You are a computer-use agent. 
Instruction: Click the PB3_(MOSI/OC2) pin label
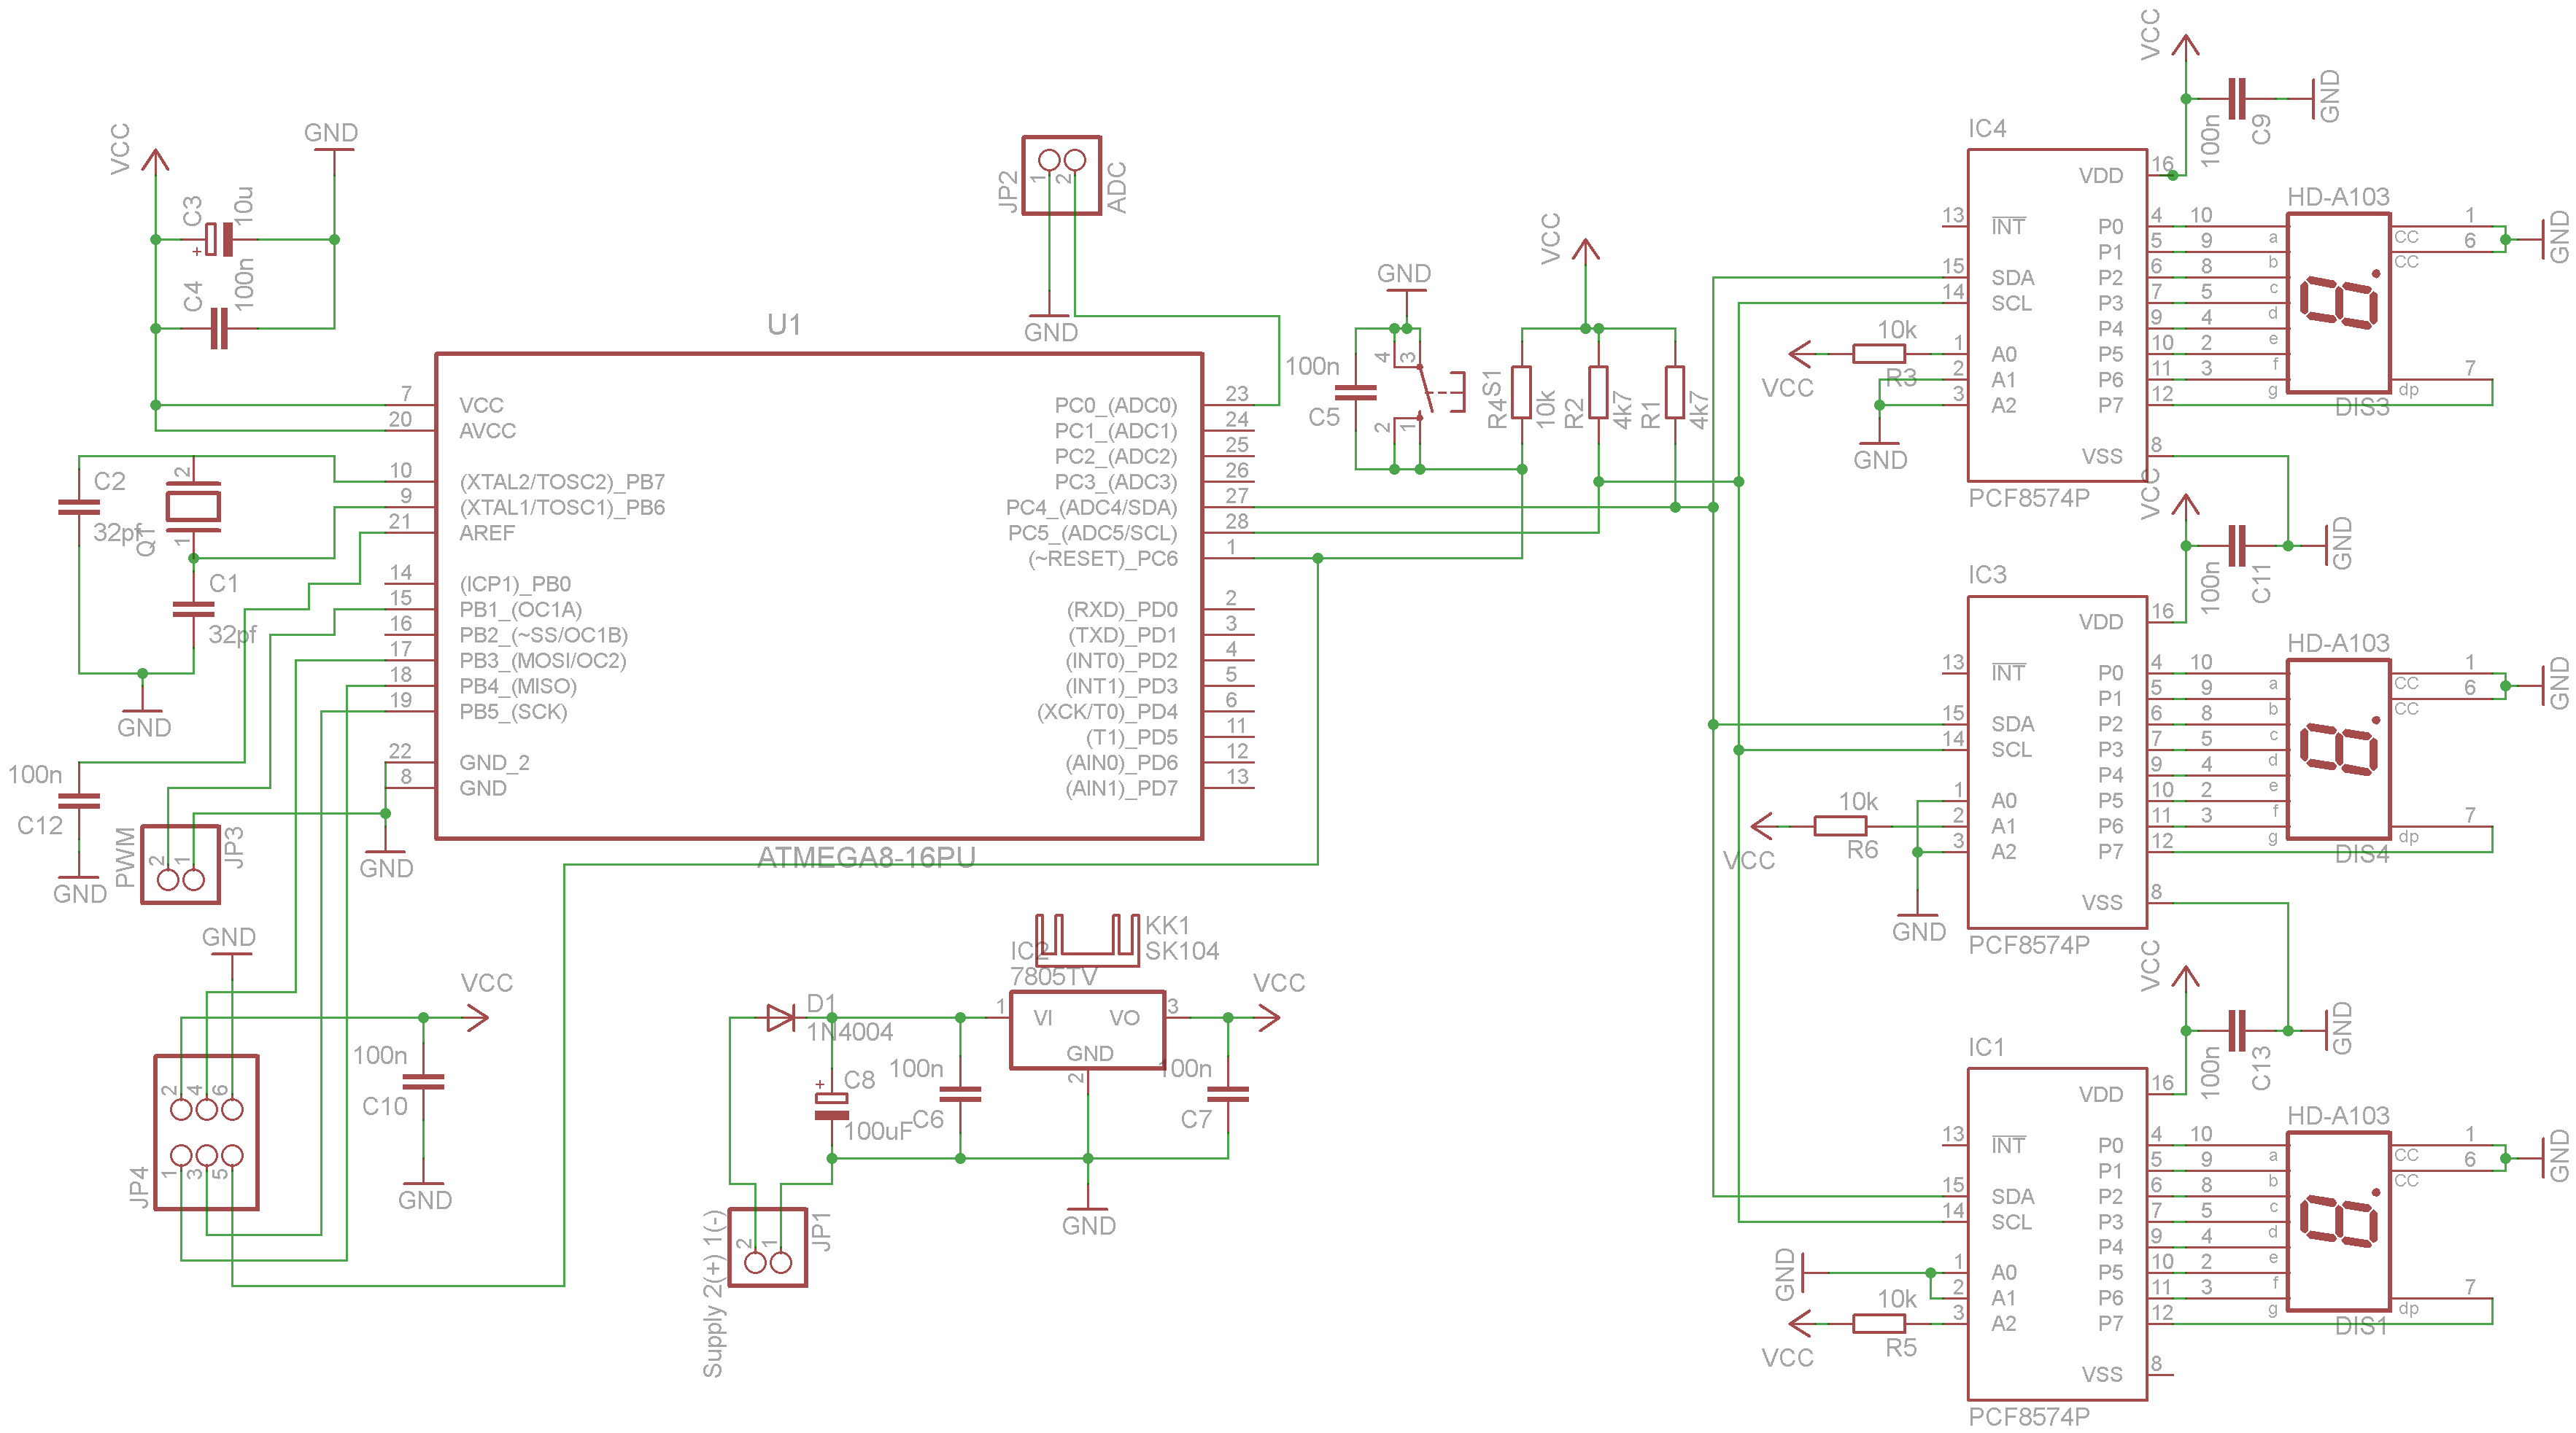(543, 661)
